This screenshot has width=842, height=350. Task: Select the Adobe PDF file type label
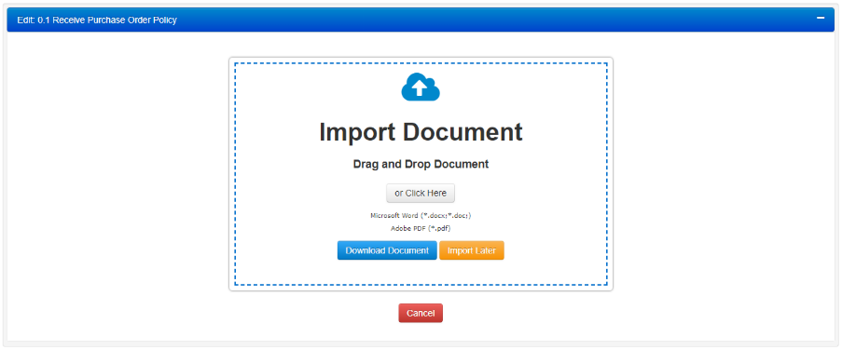[x=421, y=228]
